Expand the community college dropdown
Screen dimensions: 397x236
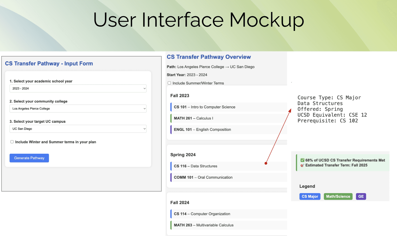click(78, 109)
